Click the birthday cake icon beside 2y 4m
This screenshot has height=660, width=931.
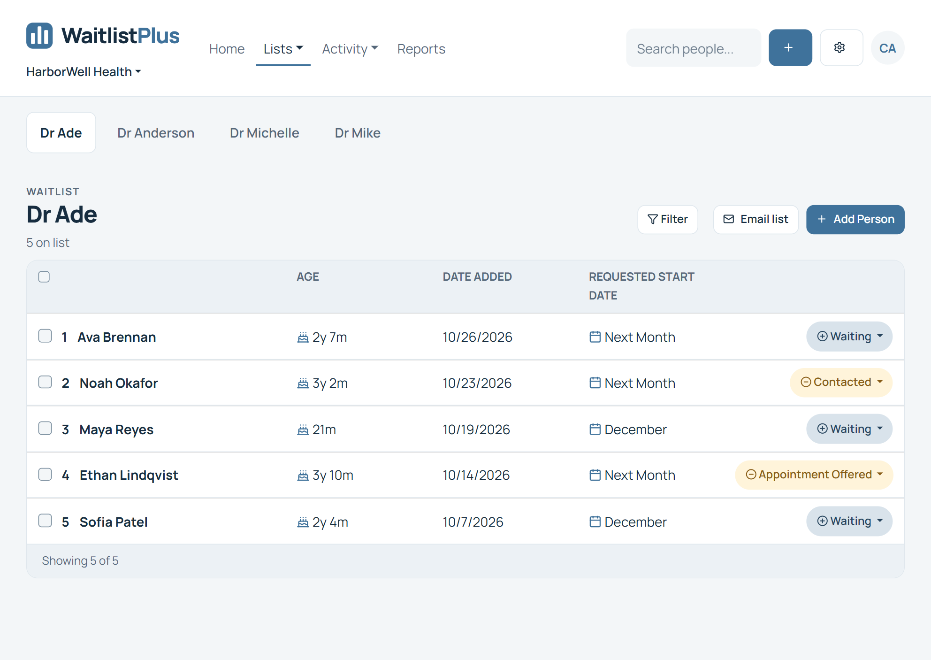(303, 522)
